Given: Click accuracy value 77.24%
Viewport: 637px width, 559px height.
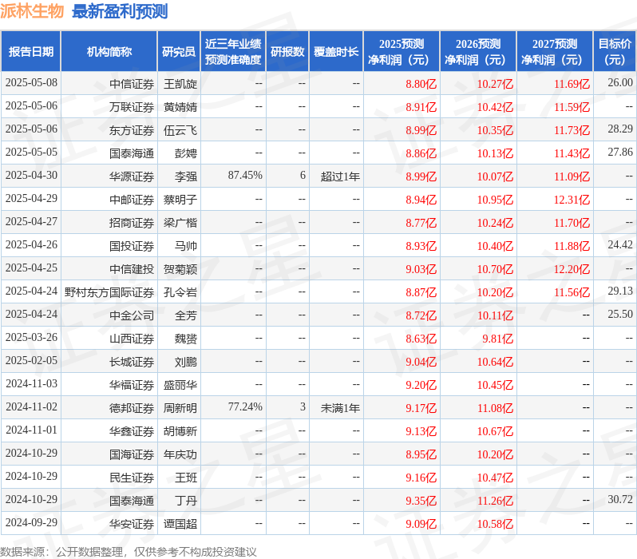Looking at the screenshot, I should (245, 407).
